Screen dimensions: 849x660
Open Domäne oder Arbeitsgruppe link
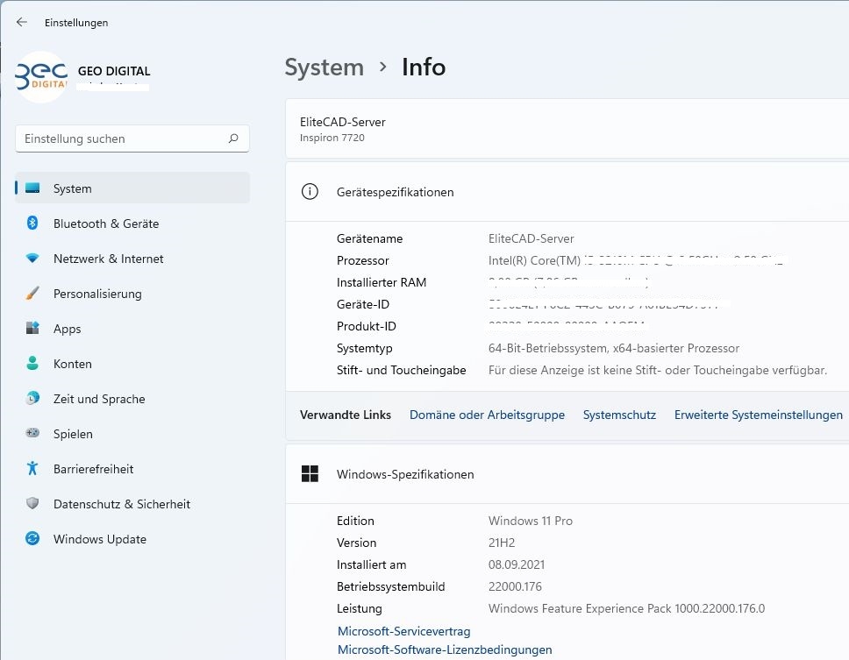[487, 415]
